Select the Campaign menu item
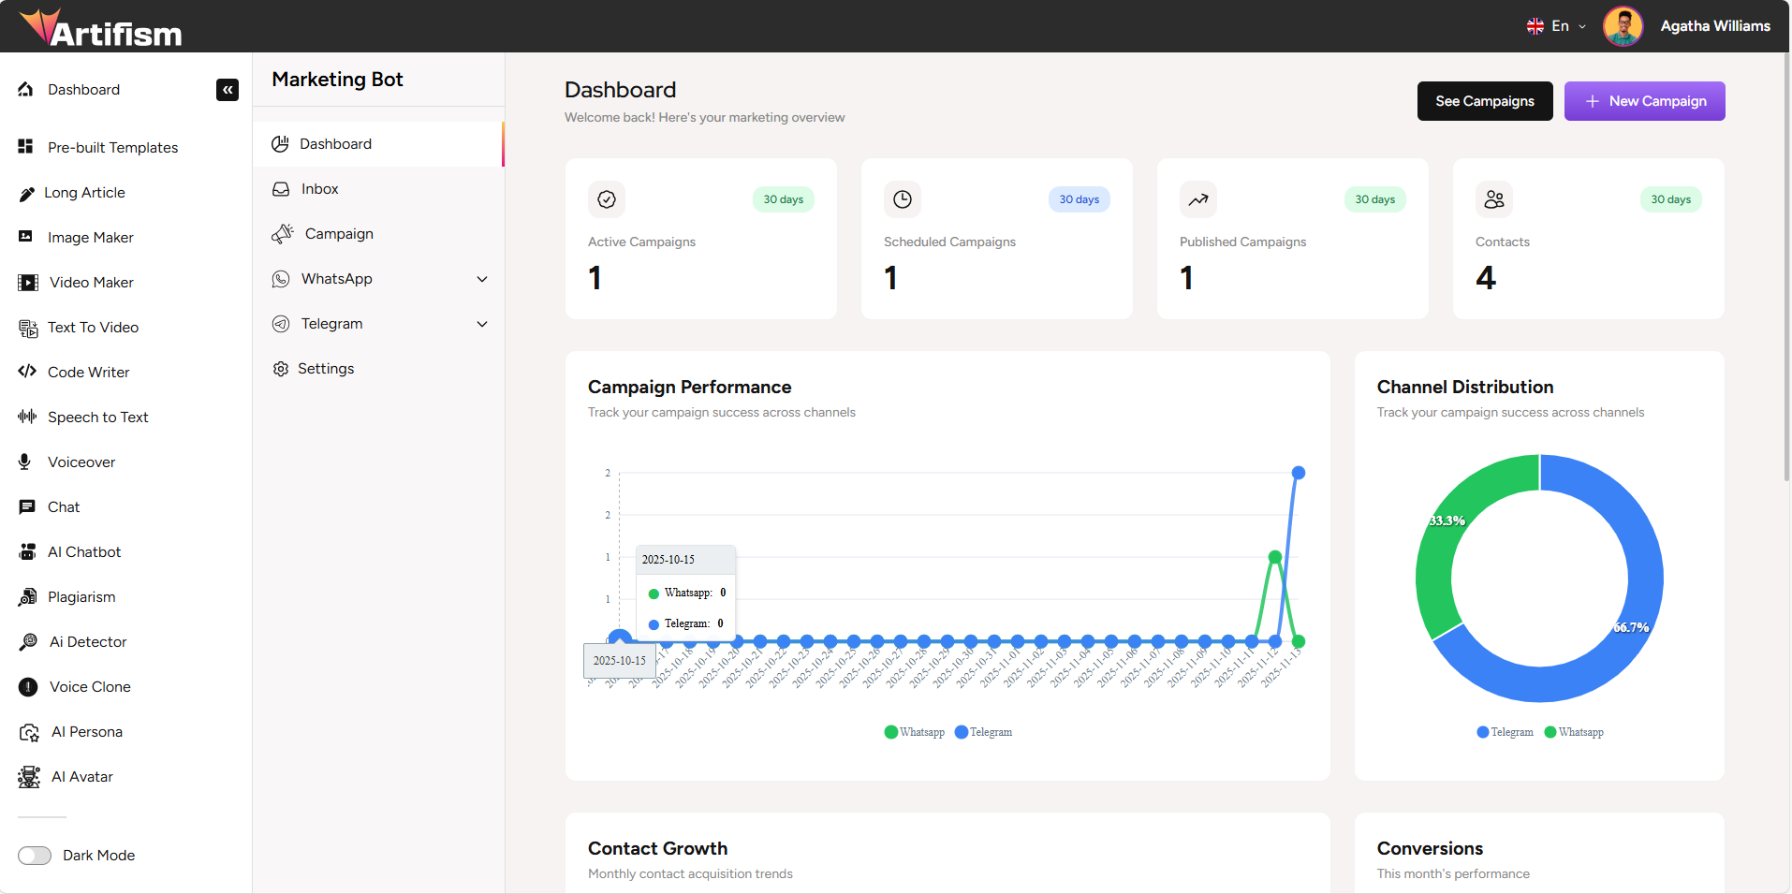1792x894 pixels. (338, 233)
